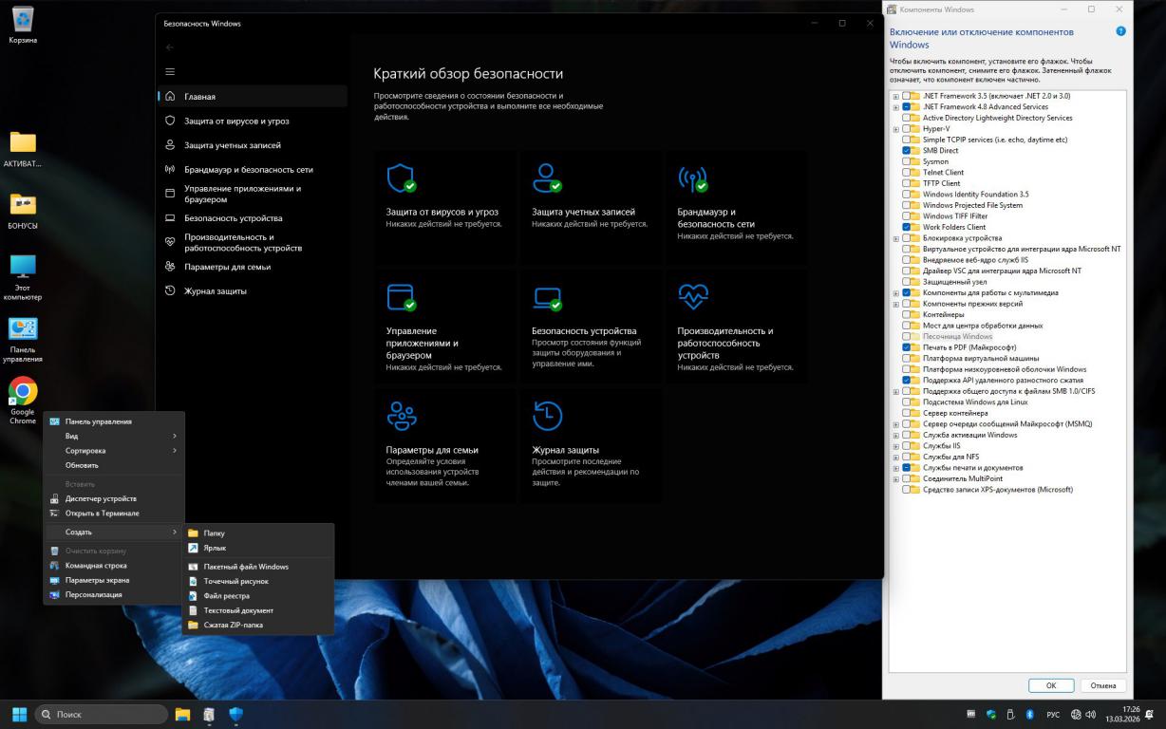Image resolution: width=1166 pixels, height=729 pixels.
Task: Click the virus and threat protection shield tile icon
Action: click(401, 178)
